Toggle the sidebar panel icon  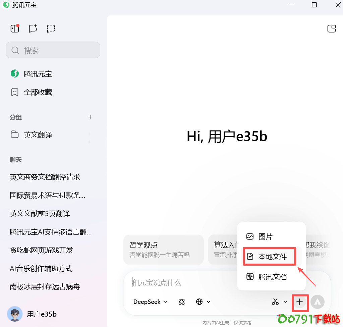(x=15, y=29)
